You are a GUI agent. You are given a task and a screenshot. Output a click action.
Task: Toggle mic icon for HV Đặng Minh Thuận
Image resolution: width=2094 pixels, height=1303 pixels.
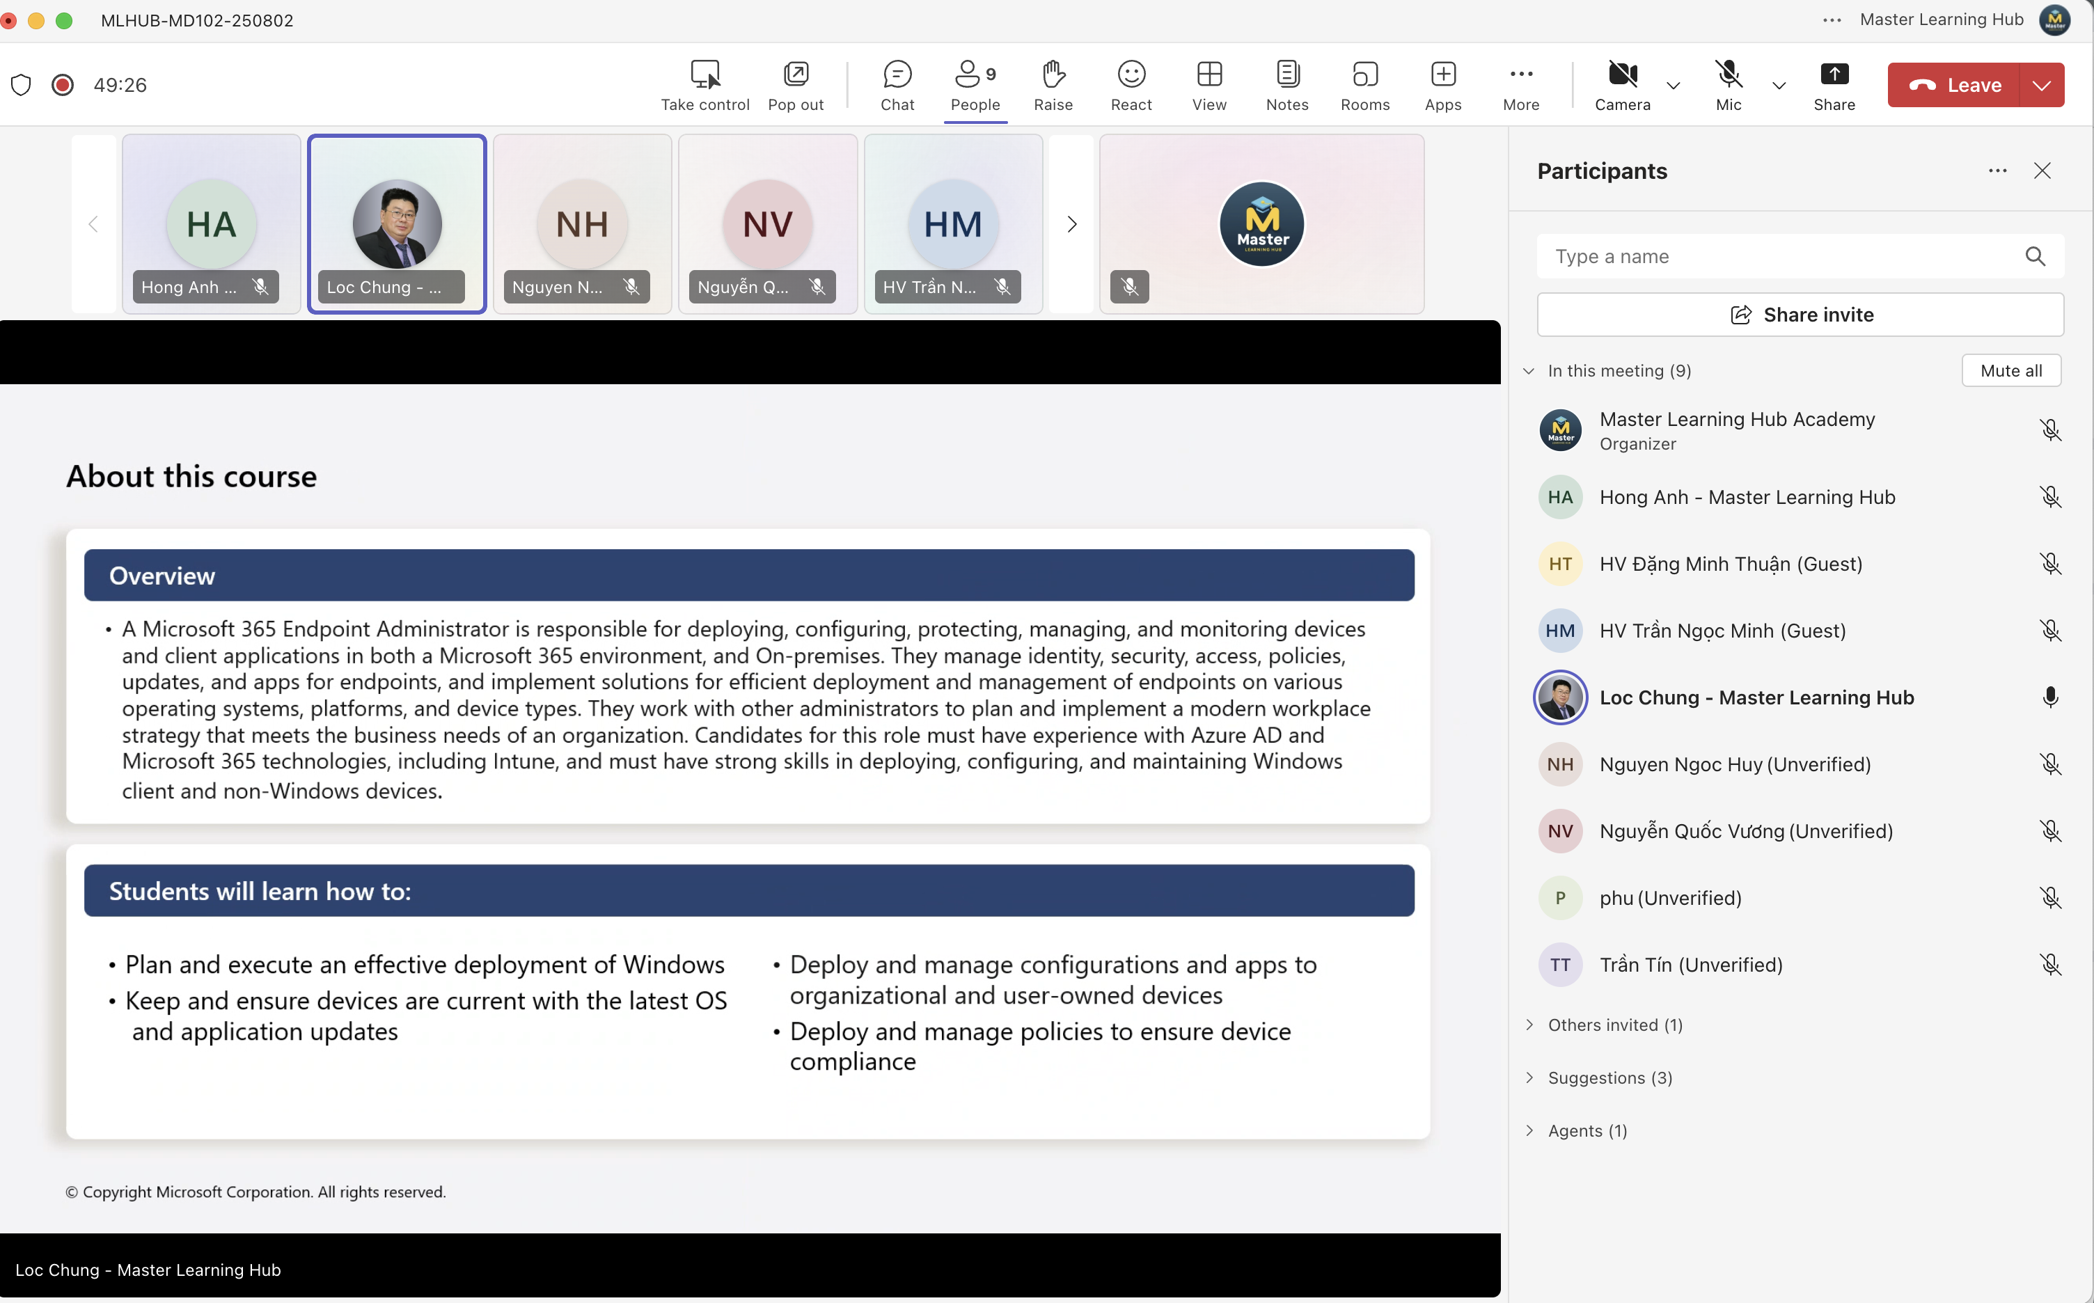click(2051, 564)
